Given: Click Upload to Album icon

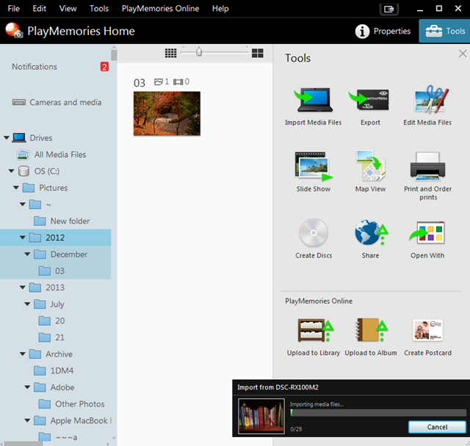Looking at the screenshot, I should pyautogui.click(x=372, y=330).
